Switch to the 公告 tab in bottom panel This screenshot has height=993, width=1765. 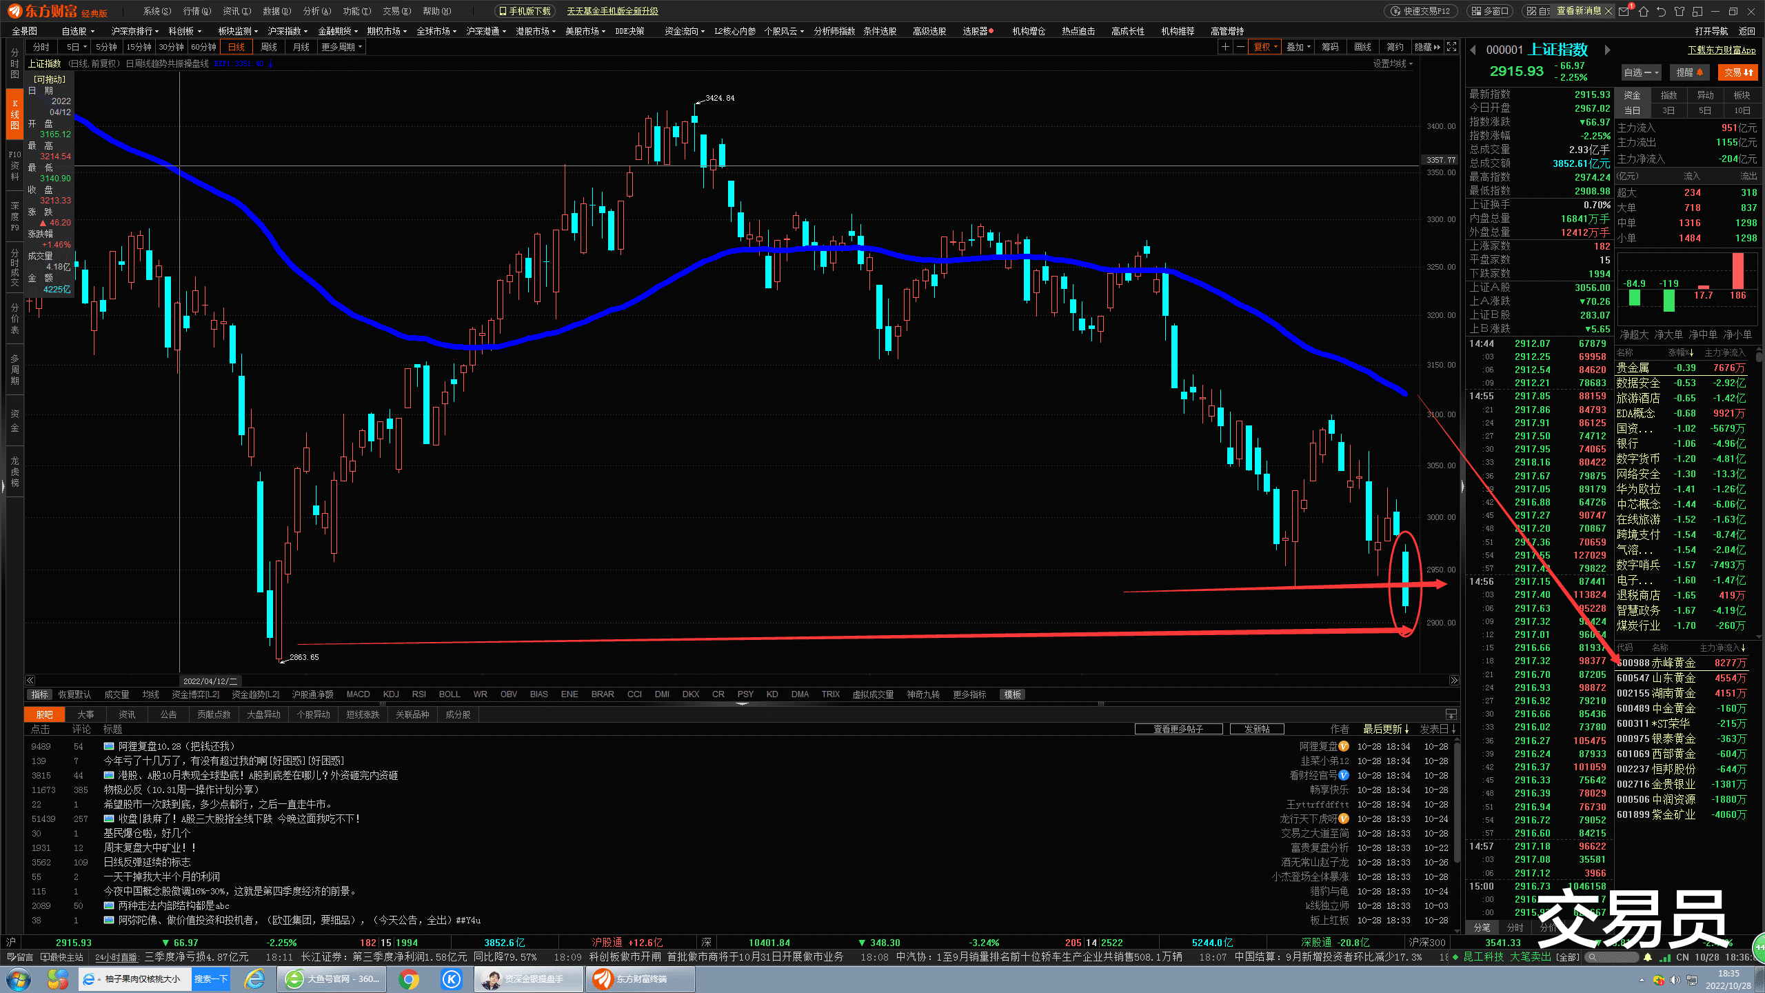coord(169,714)
